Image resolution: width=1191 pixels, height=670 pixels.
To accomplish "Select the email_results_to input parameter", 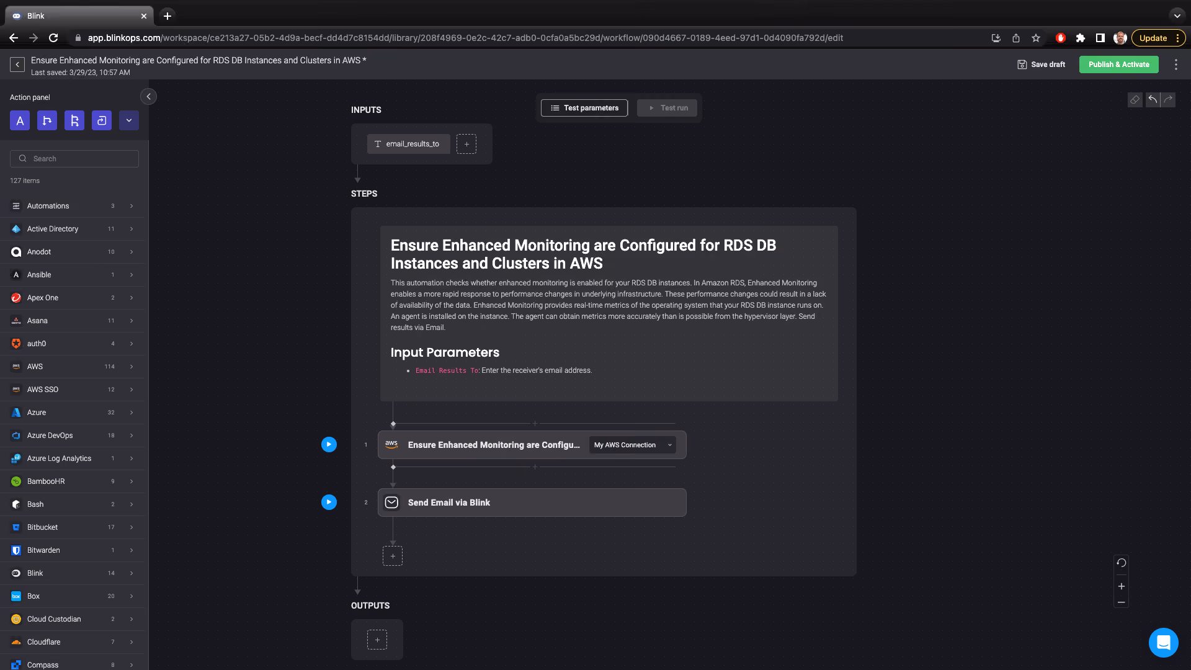I will pos(409,144).
